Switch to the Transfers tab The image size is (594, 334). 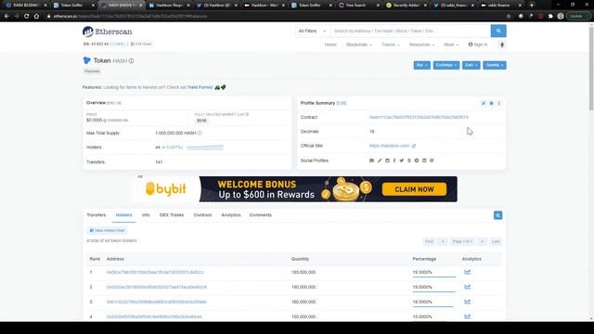tap(97, 215)
